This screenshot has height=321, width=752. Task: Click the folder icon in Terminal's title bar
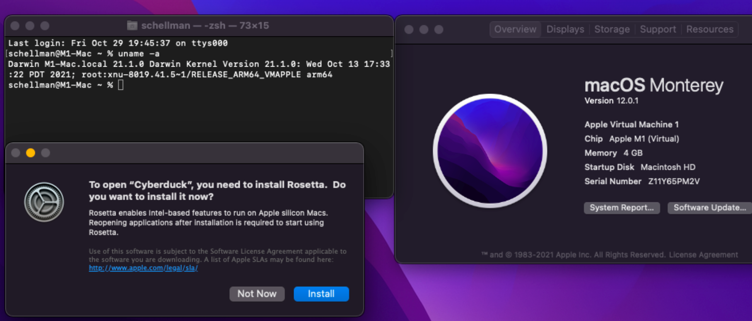[x=132, y=26]
